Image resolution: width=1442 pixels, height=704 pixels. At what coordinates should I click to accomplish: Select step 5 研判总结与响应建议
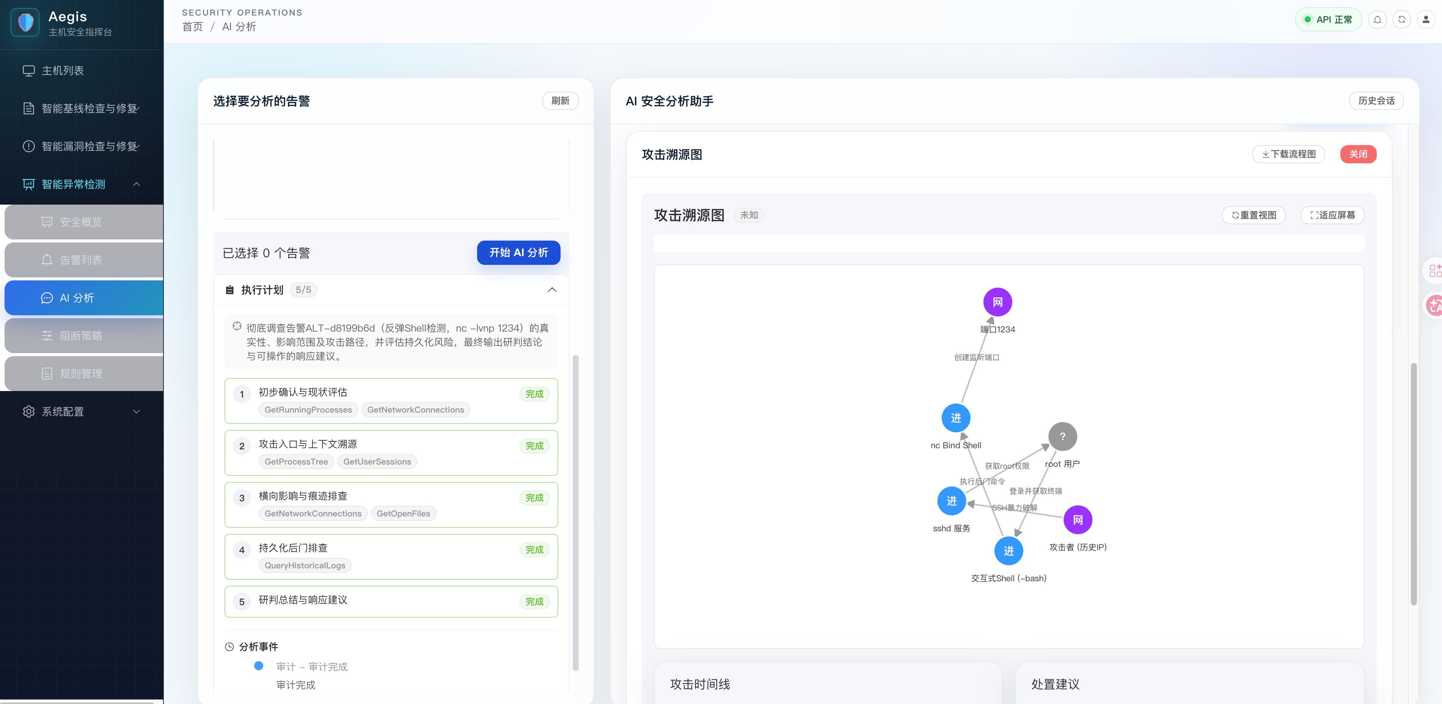click(x=391, y=602)
